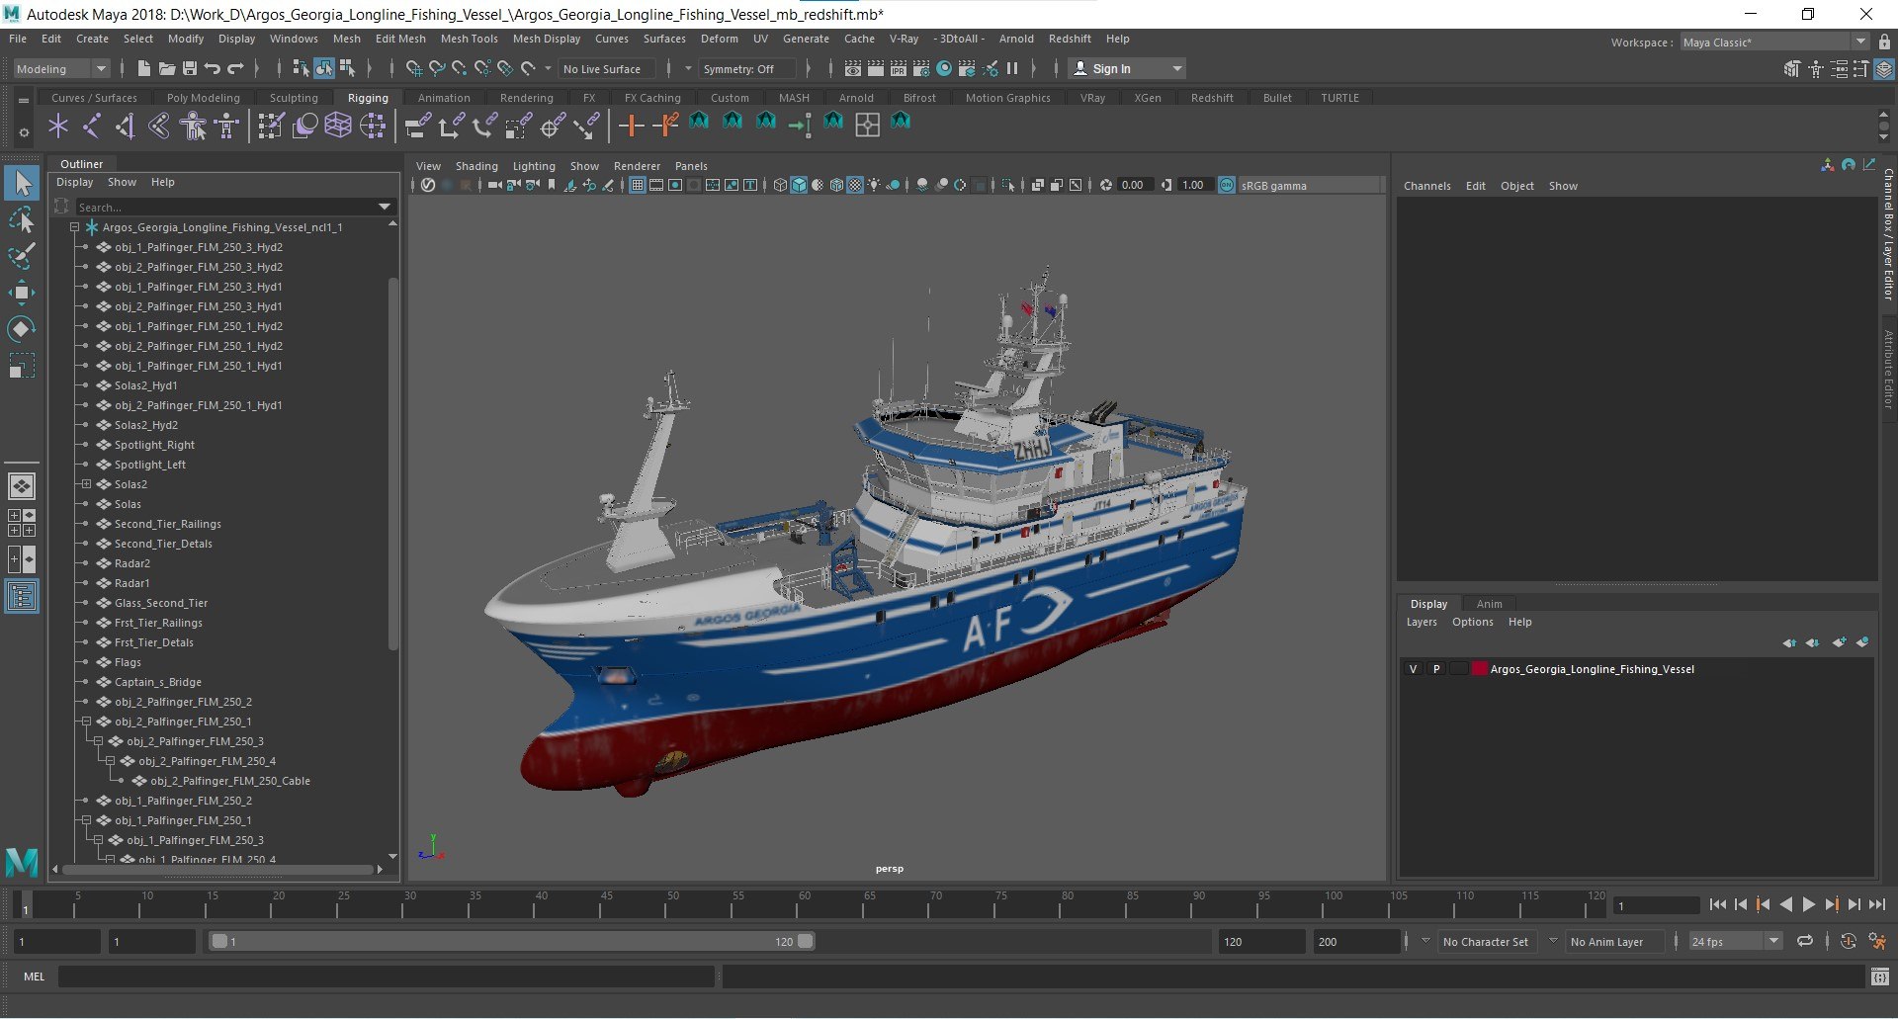Click the red layer color swatch
Image resolution: width=1898 pixels, height=1019 pixels.
(1479, 669)
